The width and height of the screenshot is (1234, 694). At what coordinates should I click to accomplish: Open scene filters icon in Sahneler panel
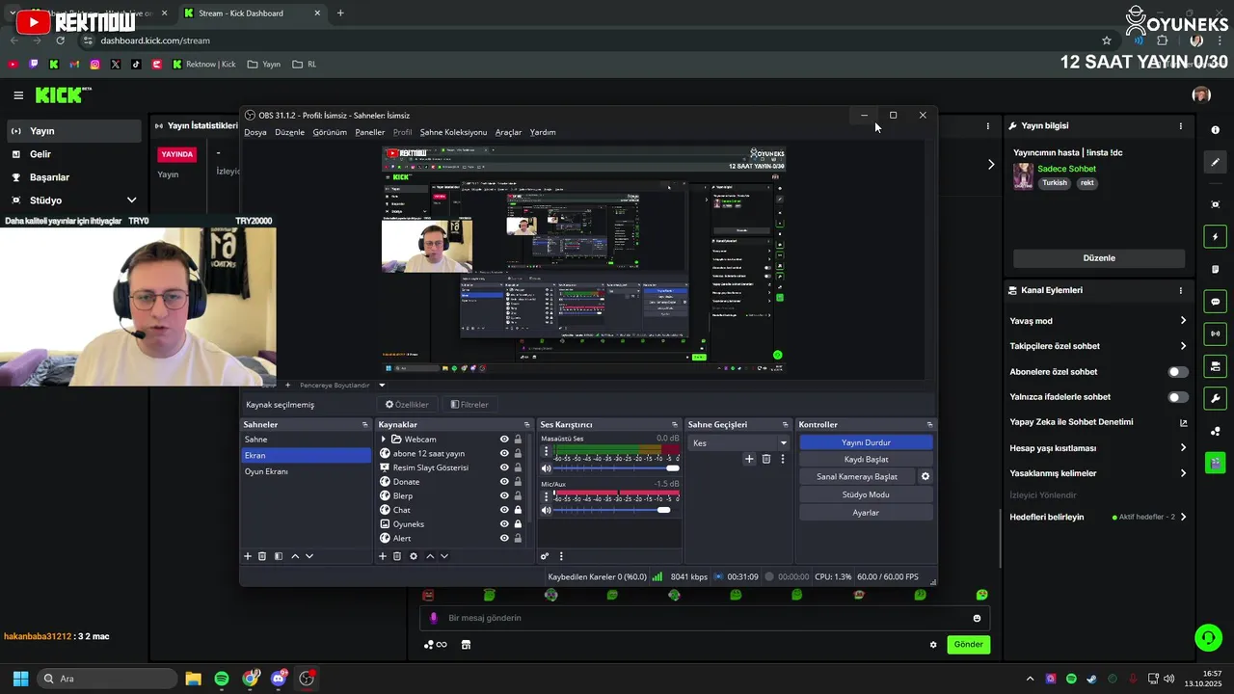pyautogui.click(x=279, y=556)
